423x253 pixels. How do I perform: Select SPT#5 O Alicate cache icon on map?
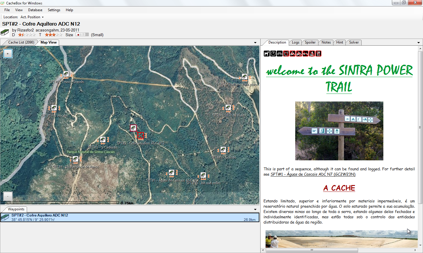54,108
